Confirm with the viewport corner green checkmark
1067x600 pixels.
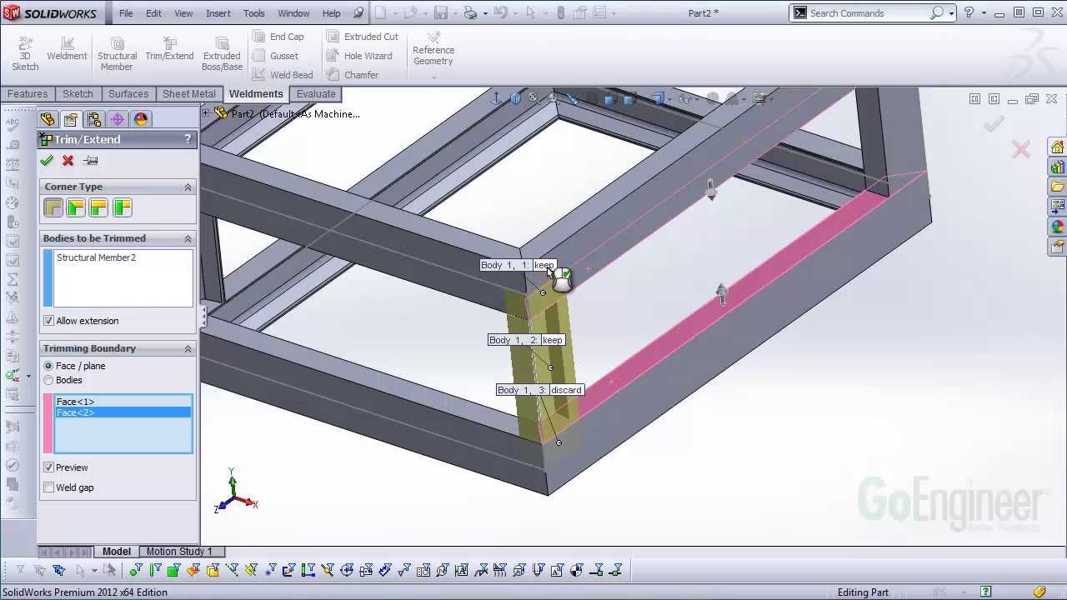(993, 124)
